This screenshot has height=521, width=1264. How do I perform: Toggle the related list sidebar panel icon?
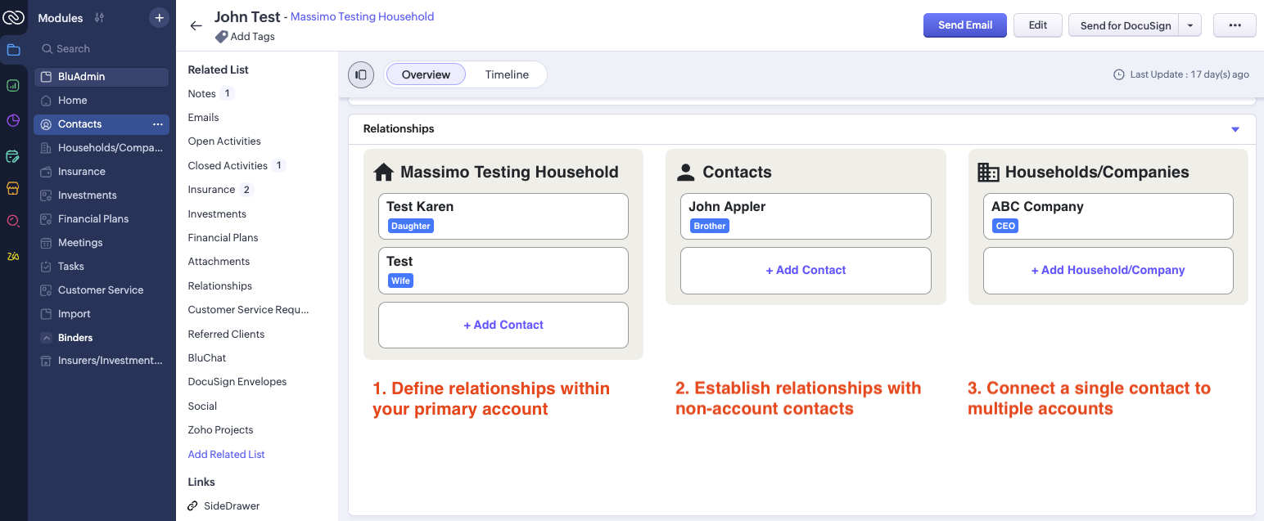click(x=361, y=74)
